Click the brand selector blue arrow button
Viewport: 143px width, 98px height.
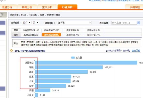(x=138, y=23)
